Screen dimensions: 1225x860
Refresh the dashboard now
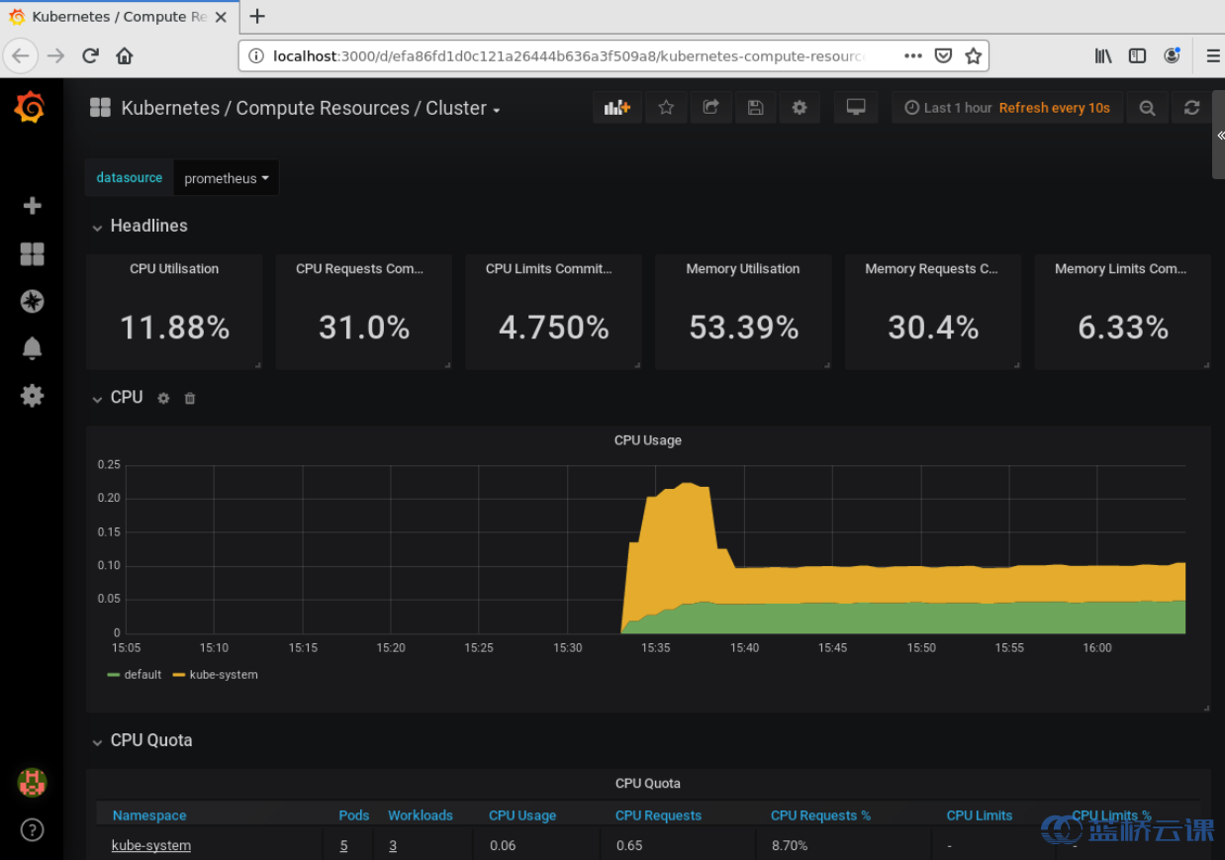click(x=1191, y=108)
